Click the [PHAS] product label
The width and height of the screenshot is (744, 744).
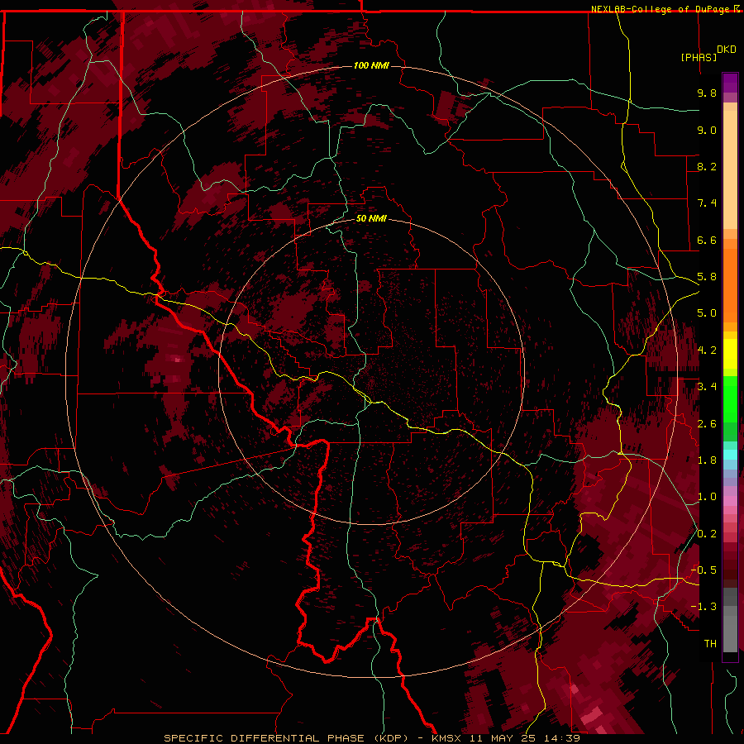pyautogui.click(x=699, y=57)
